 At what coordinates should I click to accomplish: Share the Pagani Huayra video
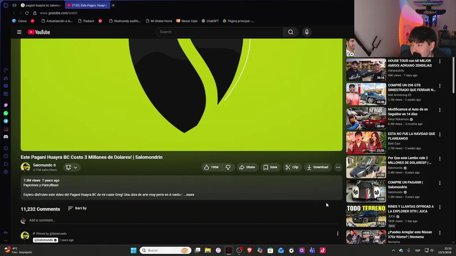tap(247, 167)
